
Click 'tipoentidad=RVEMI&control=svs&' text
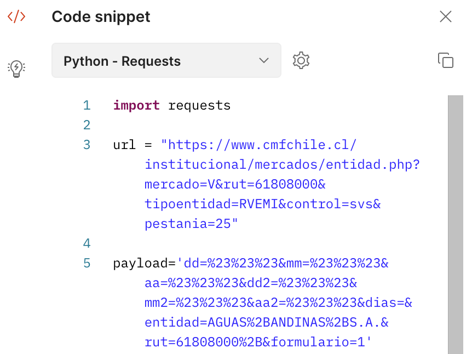click(x=262, y=204)
